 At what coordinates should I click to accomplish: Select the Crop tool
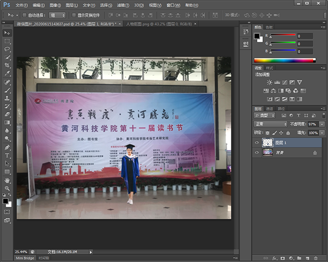pos(7,65)
